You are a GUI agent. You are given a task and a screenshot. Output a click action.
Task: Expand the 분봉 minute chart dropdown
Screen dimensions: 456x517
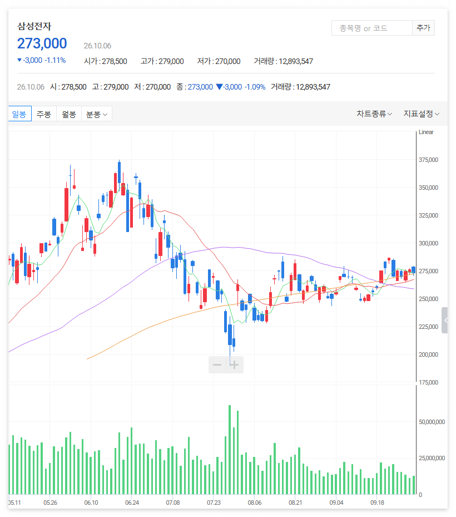click(97, 114)
